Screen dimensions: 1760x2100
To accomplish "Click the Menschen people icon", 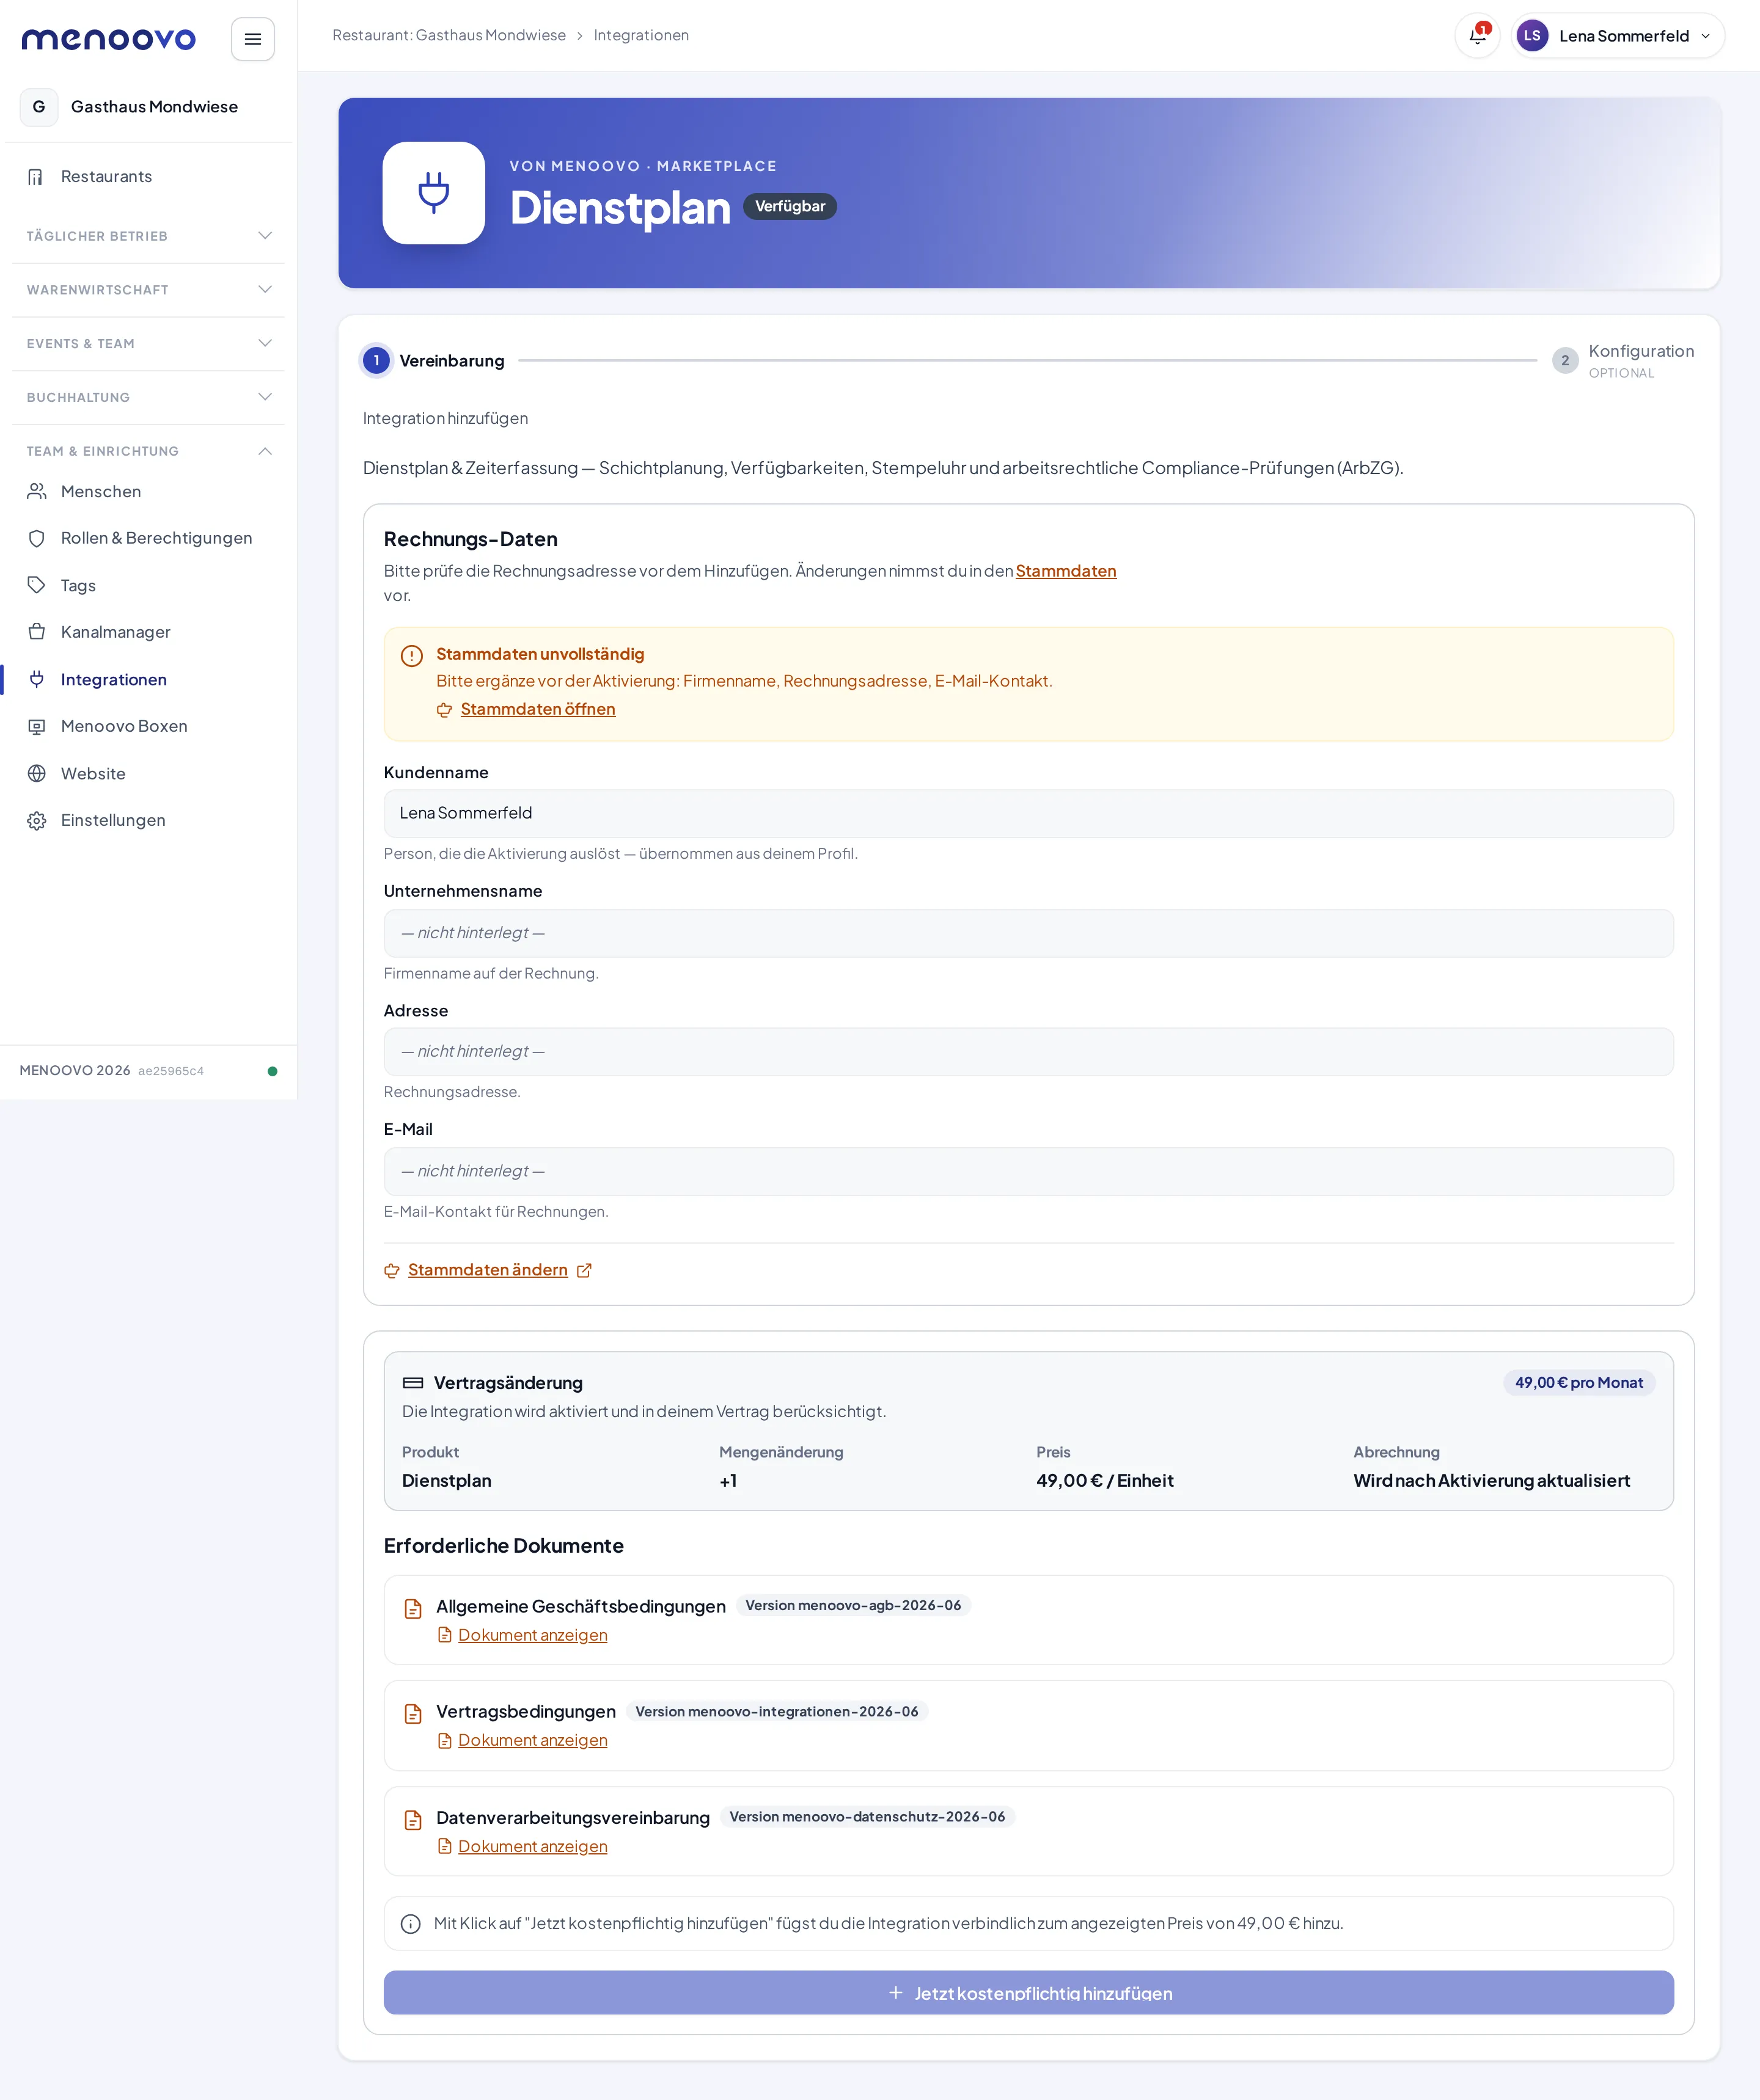I will click(x=36, y=491).
